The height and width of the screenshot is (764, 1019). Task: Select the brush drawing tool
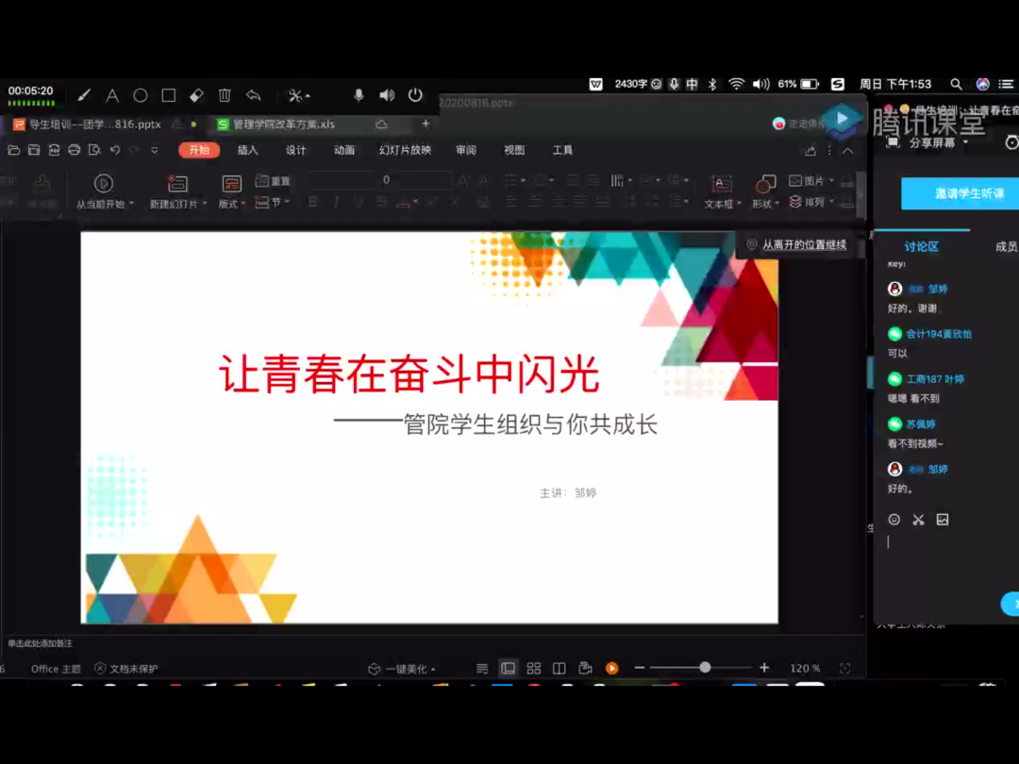pyautogui.click(x=84, y=95)
